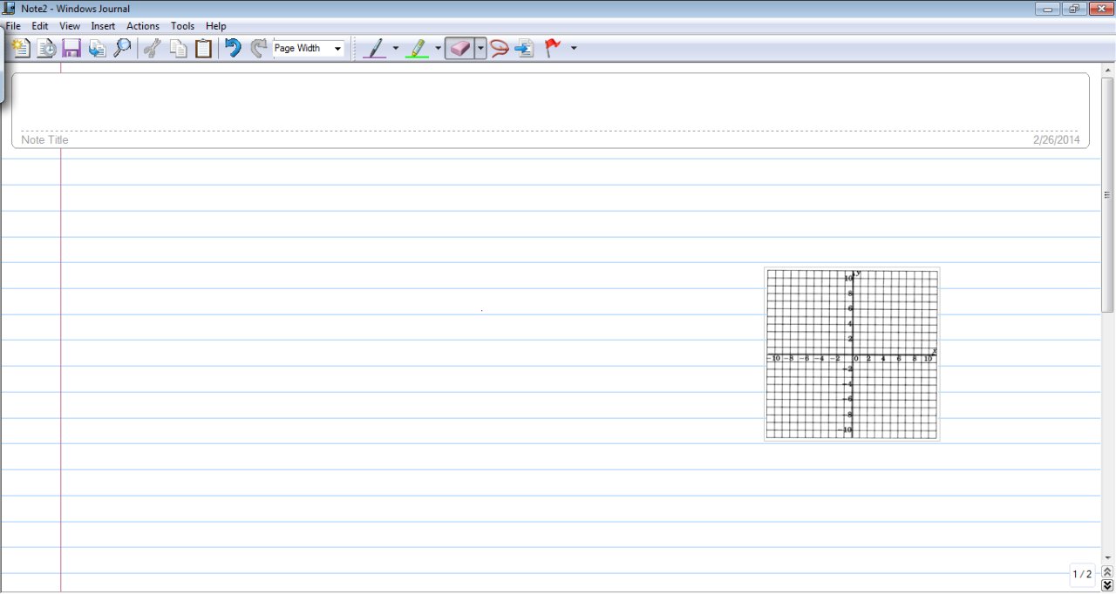Open the Actions menu
1116x594 pixels.
click(142, 25)
